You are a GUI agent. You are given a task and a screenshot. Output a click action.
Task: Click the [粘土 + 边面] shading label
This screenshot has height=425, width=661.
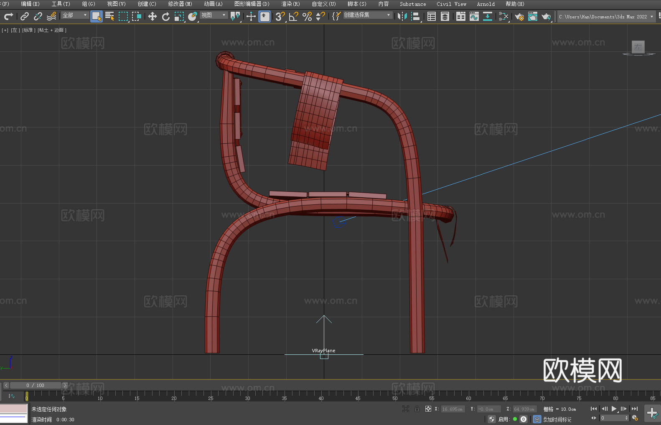pos(52,30)
